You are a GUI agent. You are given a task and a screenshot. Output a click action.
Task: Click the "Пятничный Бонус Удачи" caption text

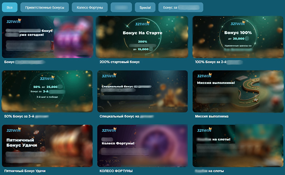25,171
